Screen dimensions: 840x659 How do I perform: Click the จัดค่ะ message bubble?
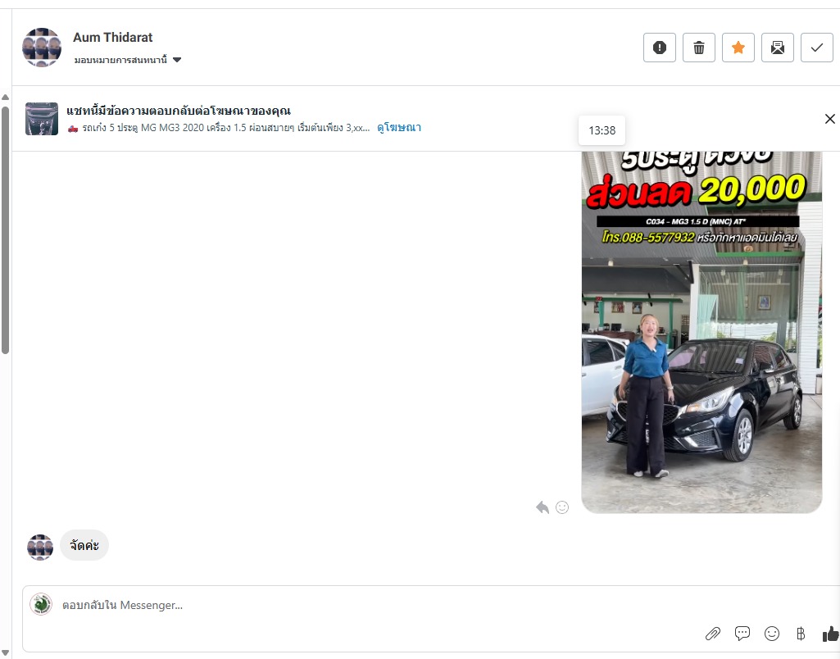point(84,545)
